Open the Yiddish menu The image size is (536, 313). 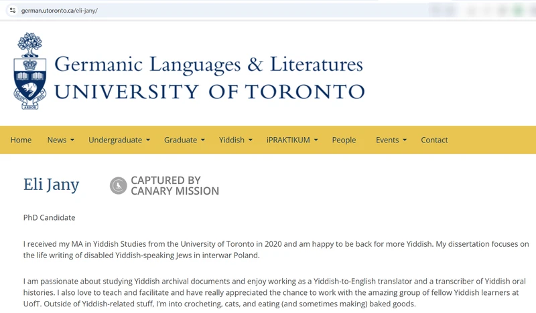(232, 140)
